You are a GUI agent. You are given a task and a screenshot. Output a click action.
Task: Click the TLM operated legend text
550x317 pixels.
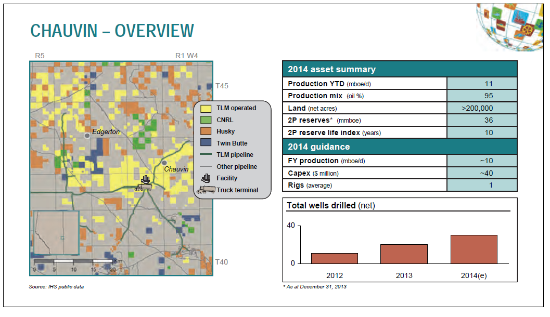(x=236, y=108)
